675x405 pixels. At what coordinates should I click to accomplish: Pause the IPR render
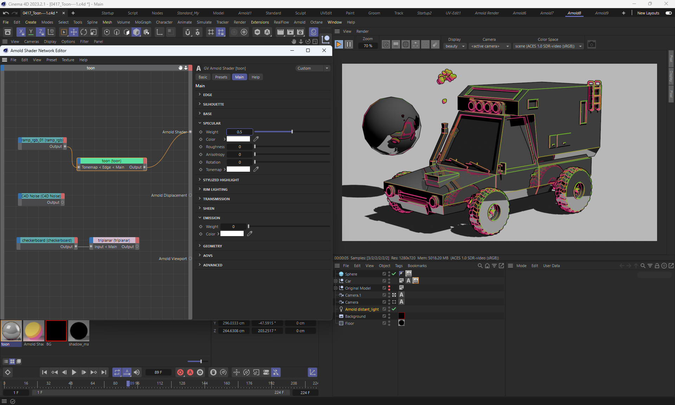(348, 44)
